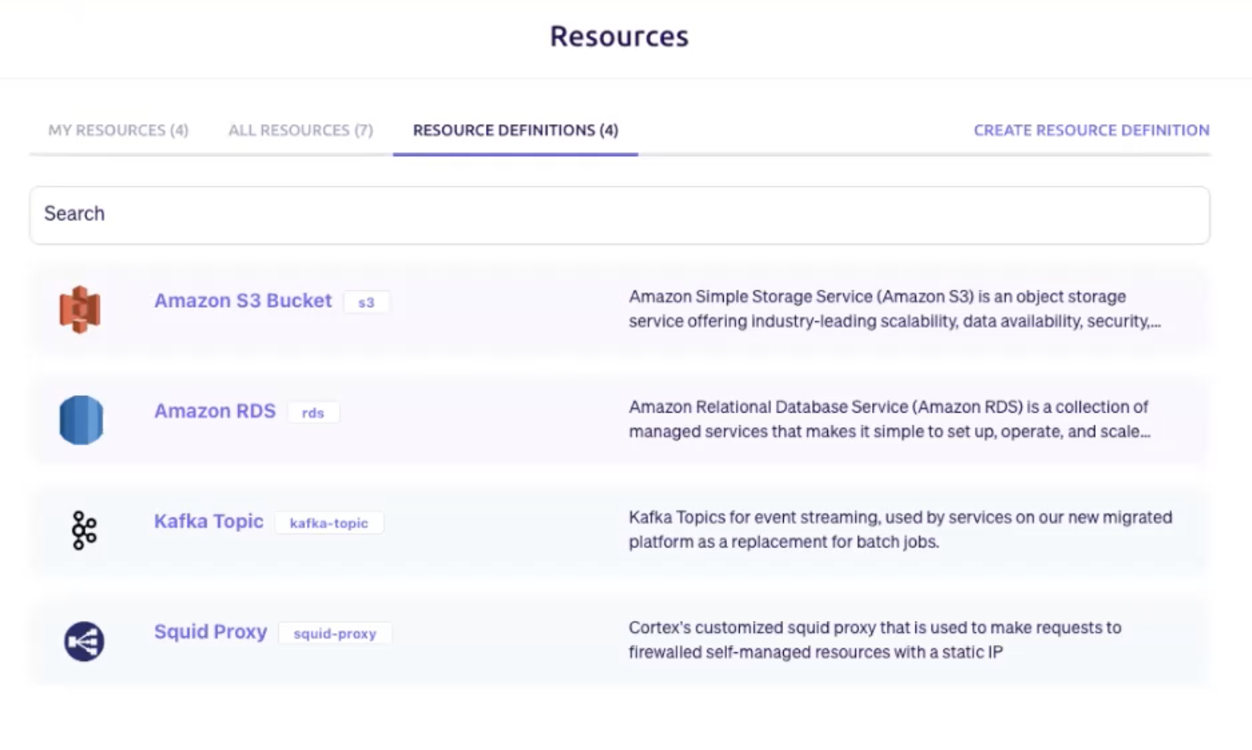This screenshot has width=1252, height=750.
Task: Click the Amazon S3 Bucket icon
Action: (80, 309)
